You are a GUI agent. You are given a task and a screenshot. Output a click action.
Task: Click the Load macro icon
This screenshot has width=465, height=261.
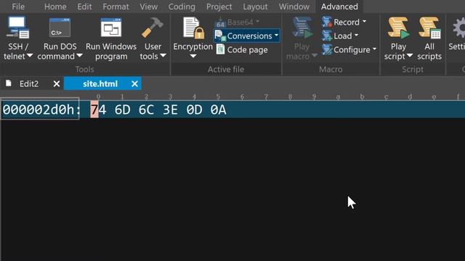point(327,36)
